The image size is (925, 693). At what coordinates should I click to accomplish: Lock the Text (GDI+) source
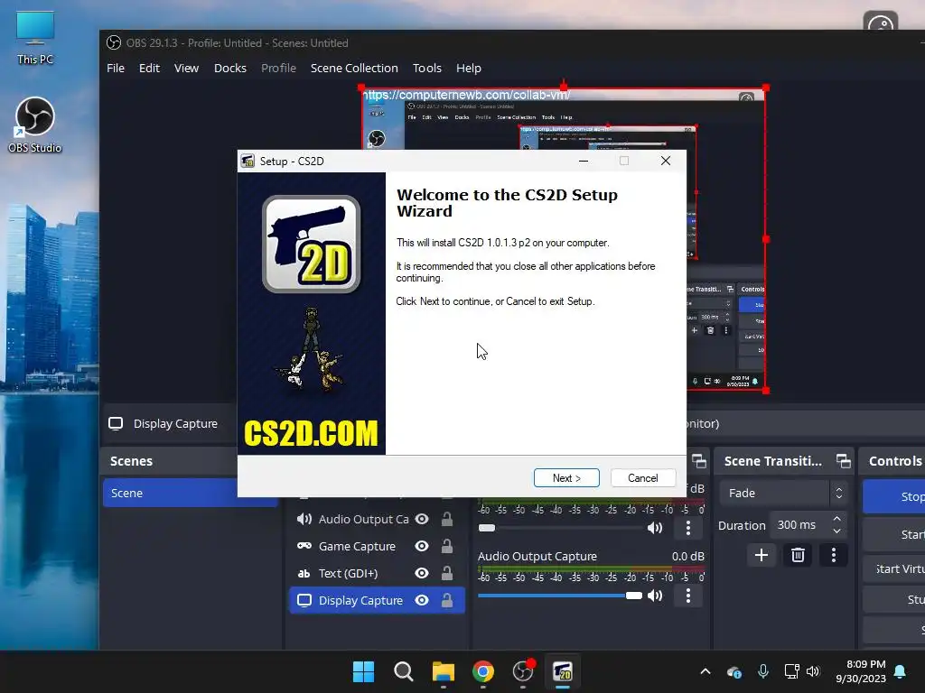[447, 573]
